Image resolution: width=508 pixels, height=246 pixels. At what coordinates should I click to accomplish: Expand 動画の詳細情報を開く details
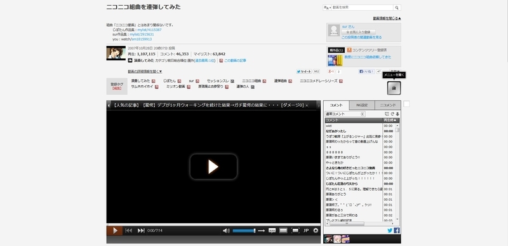145,72
